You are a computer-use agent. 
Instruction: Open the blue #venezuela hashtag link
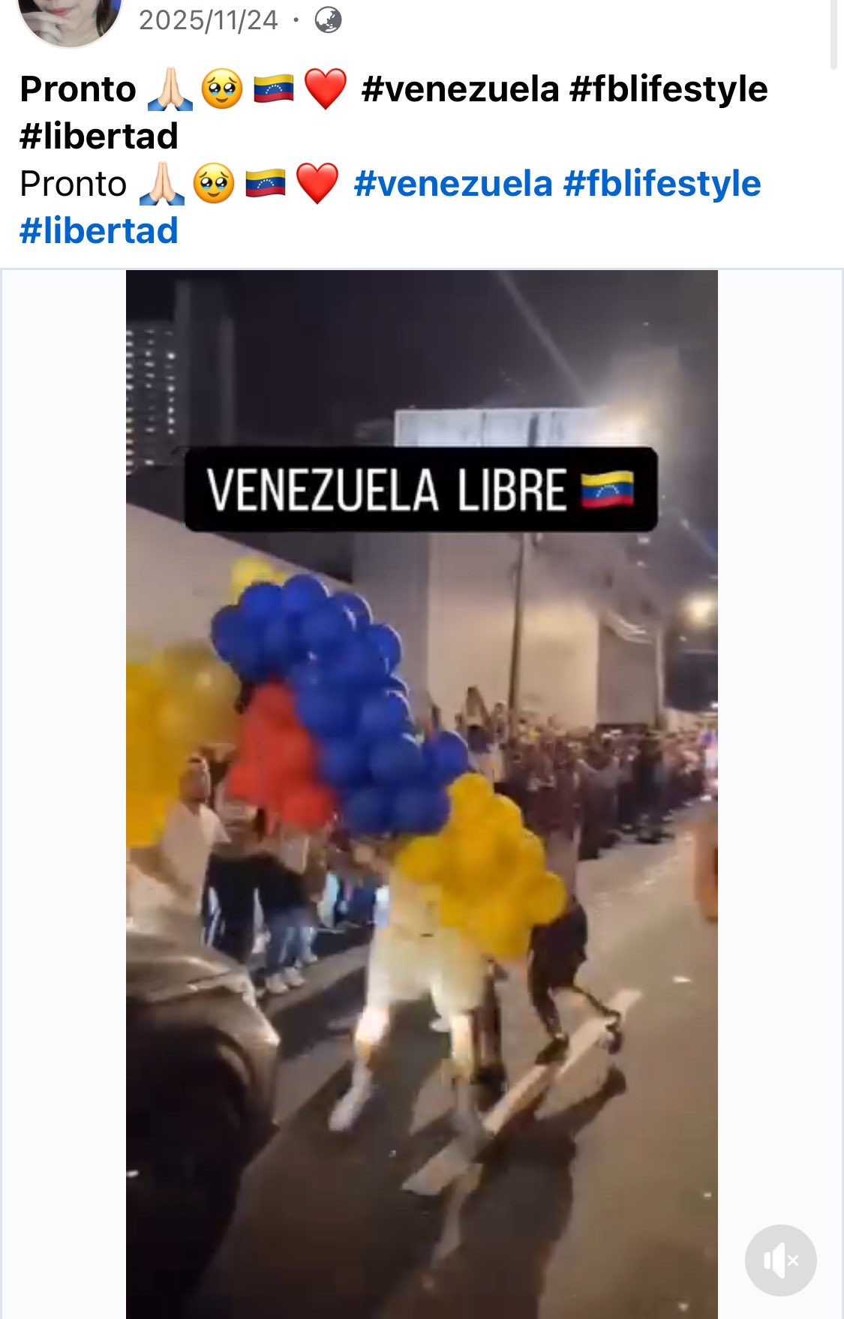[453, 184]
